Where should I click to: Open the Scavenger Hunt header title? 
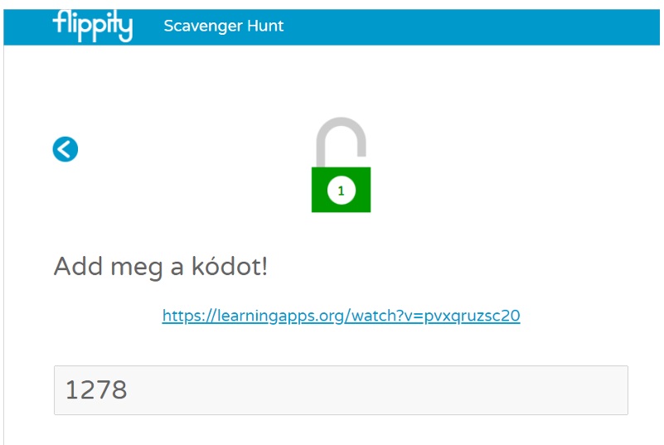[x=224, y=26]
